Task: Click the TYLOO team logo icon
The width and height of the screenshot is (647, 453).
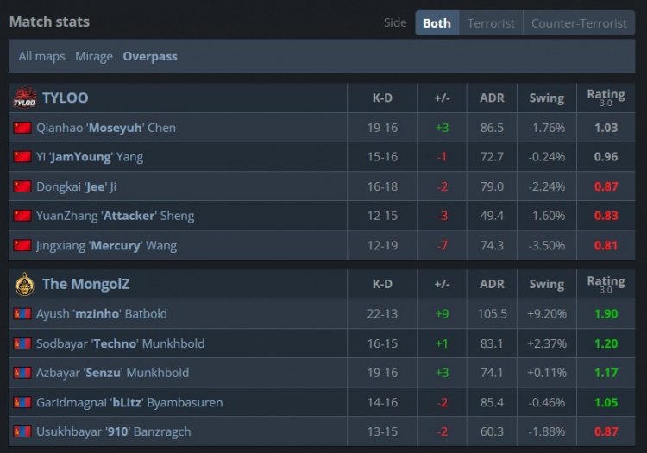Action: tap(24, 98)
